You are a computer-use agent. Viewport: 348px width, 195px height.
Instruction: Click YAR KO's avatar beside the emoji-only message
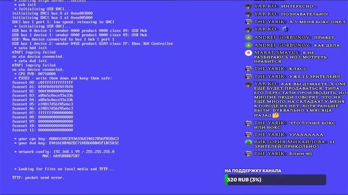tap(248, 29)
